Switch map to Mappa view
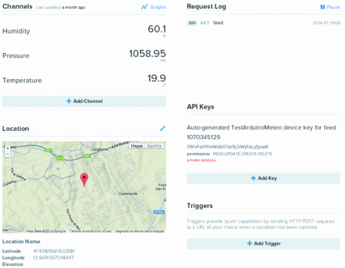Viewport: 345px width, 268px height. [137, 146]
